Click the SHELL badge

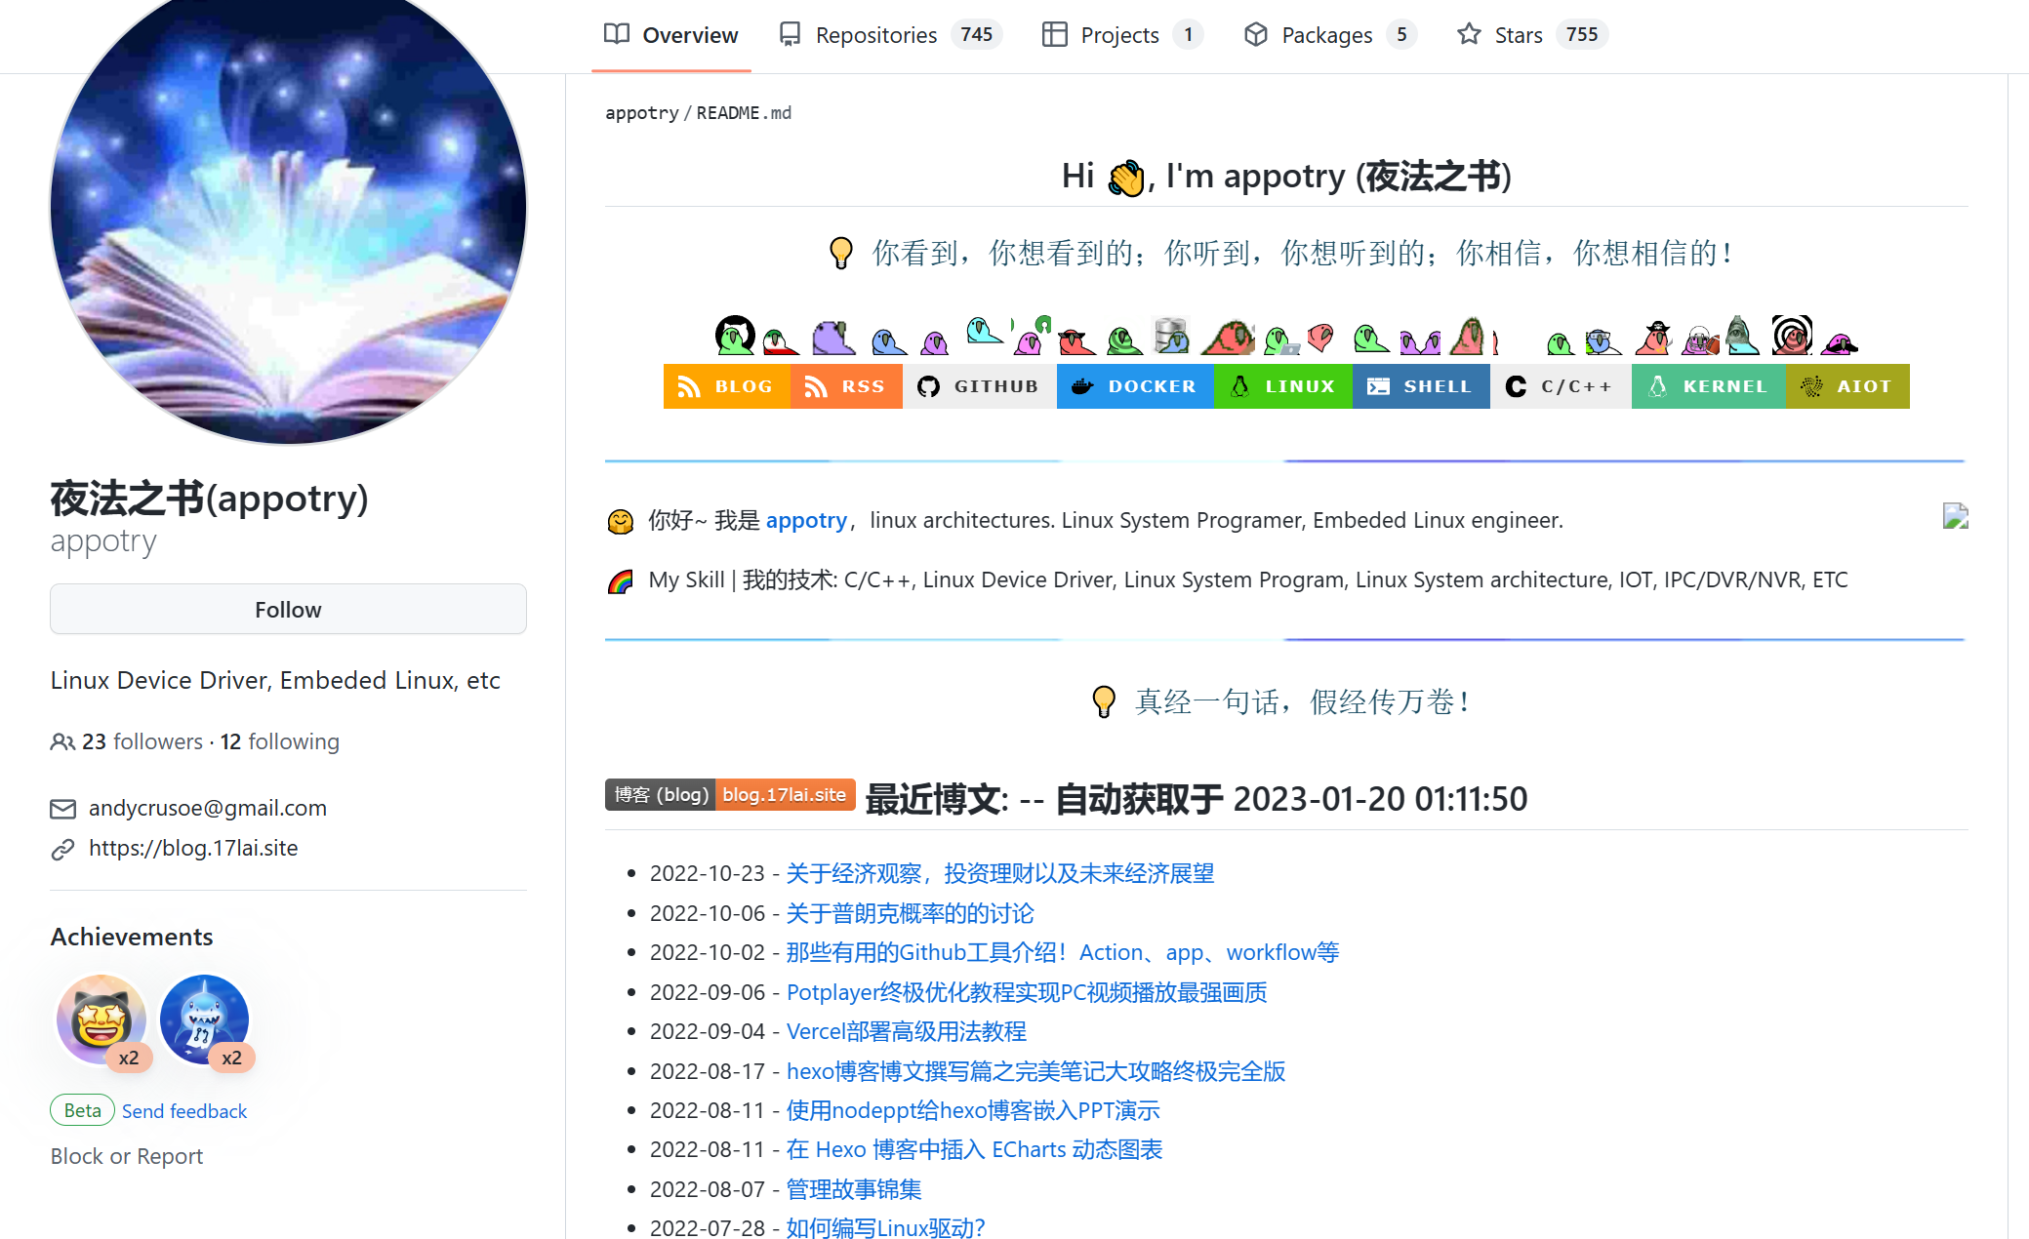[1420, 386]
